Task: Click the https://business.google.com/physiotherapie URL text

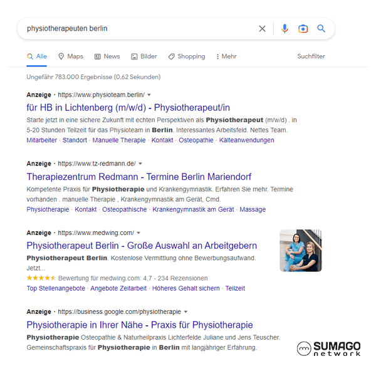Action: click(x=120, y=311)
